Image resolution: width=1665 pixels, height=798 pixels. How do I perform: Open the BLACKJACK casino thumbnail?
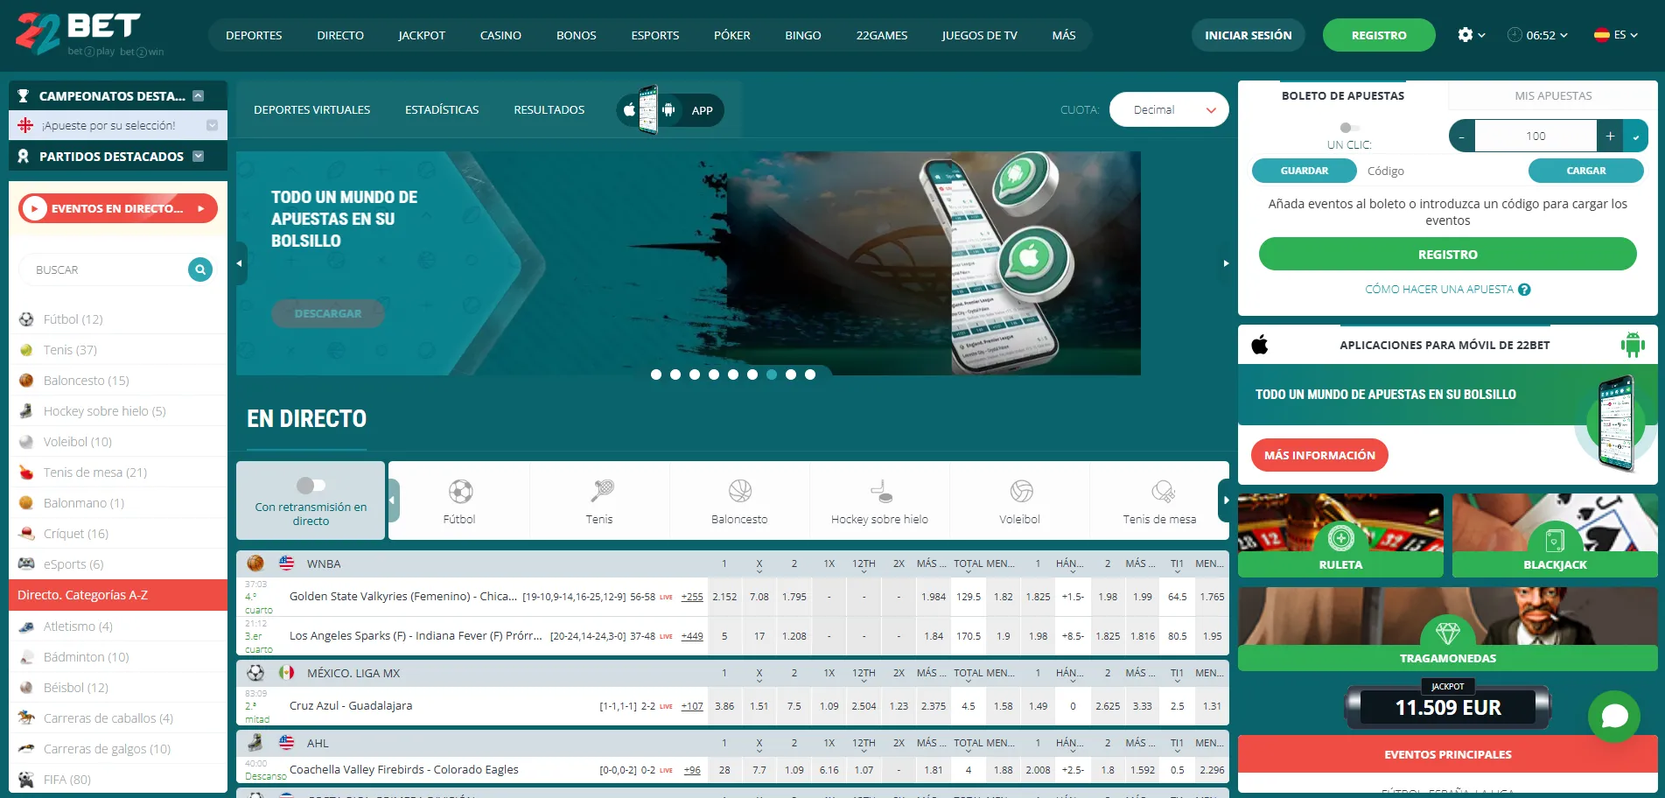click(x=1555, y=535)
